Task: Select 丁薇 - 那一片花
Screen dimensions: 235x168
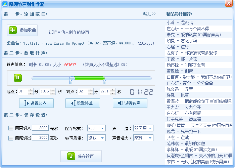Action: tap(199, 59)
